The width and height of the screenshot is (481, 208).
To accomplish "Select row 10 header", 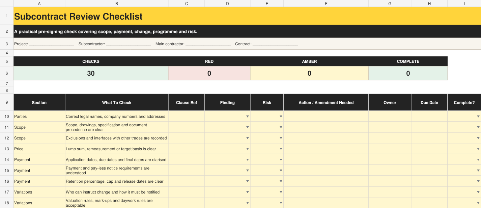I will tap(7, 116).
